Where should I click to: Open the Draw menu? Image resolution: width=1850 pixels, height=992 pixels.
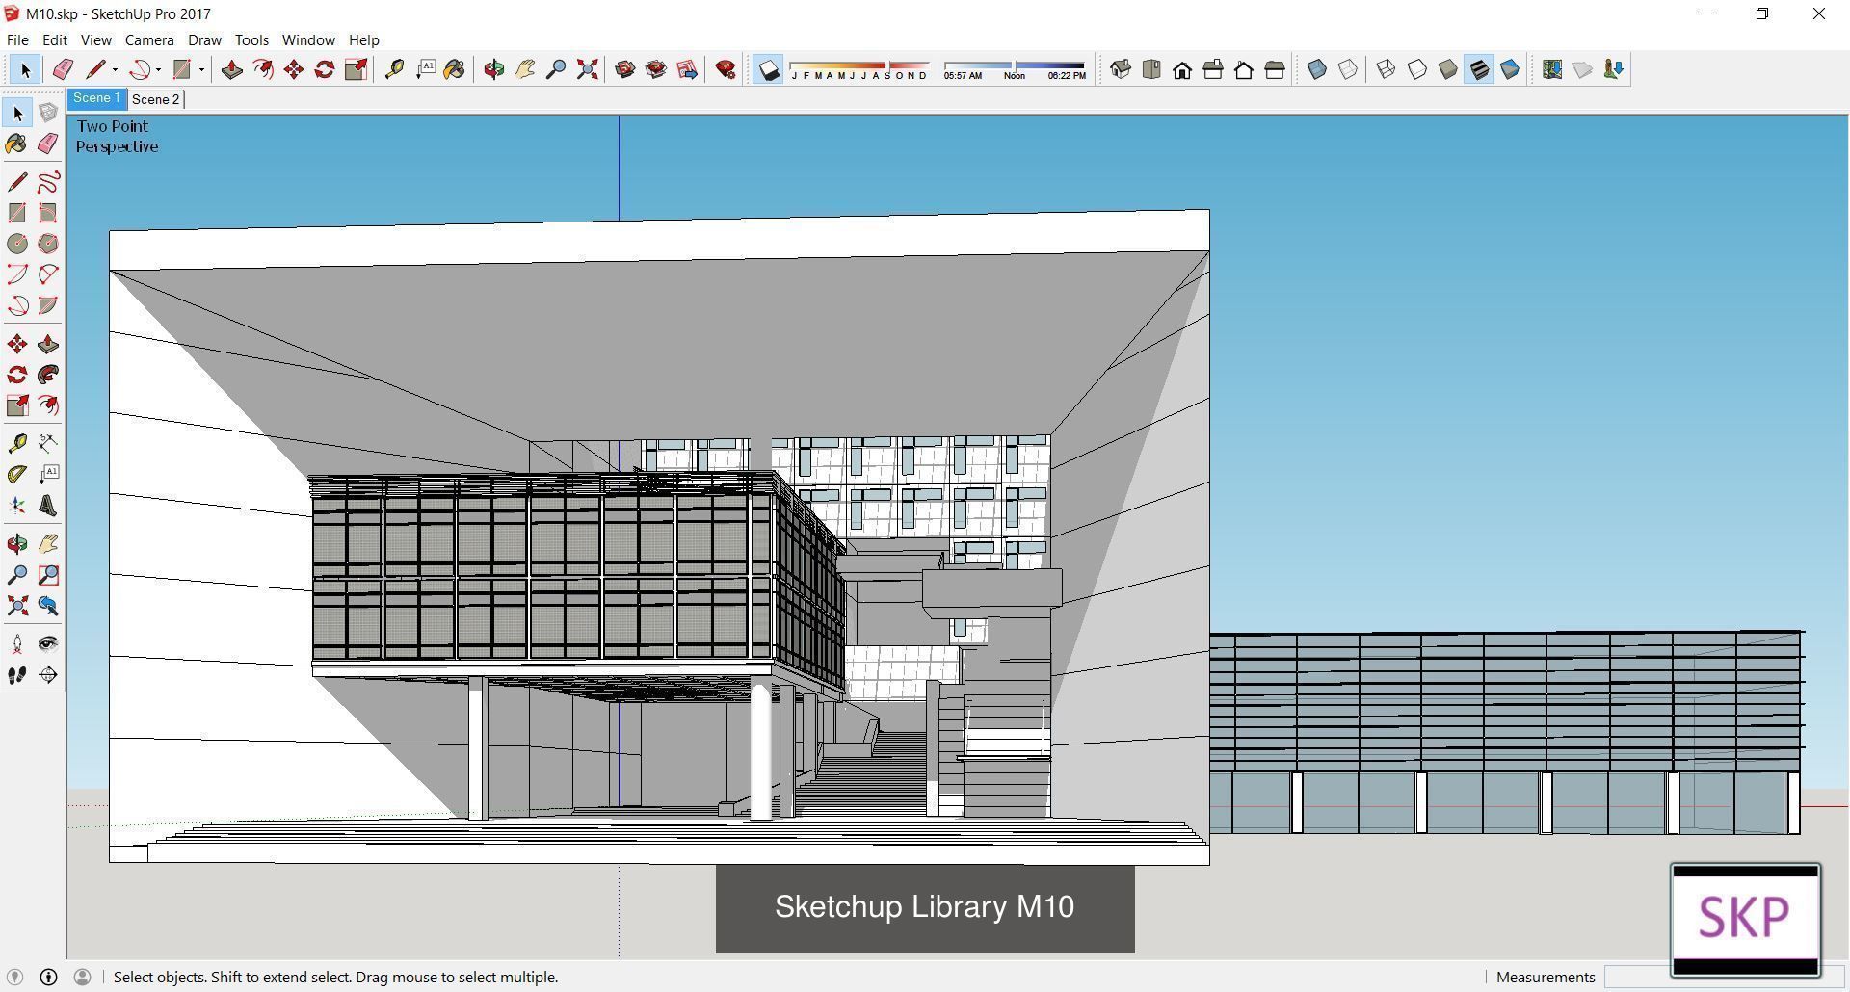pos(204,39)
